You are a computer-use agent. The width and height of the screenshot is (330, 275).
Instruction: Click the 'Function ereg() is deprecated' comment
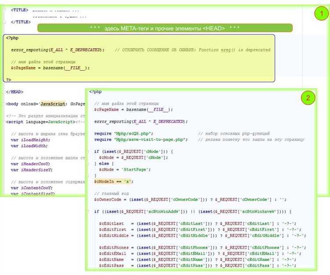[x=234, y=50]
